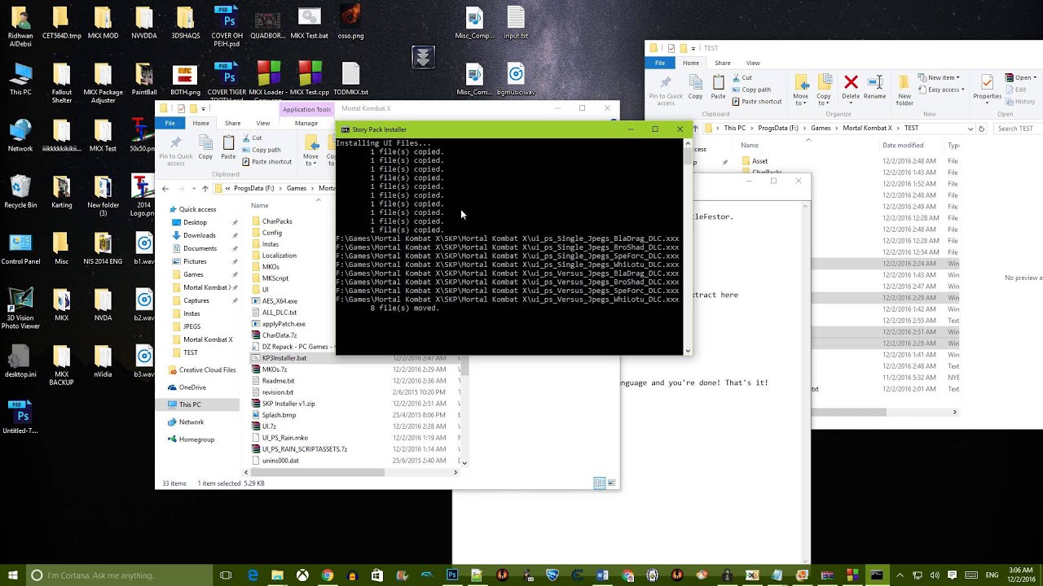The image size is (1043, 586).
Task: Click the Name column header in TEST window
Action: (x=750, y=145)
